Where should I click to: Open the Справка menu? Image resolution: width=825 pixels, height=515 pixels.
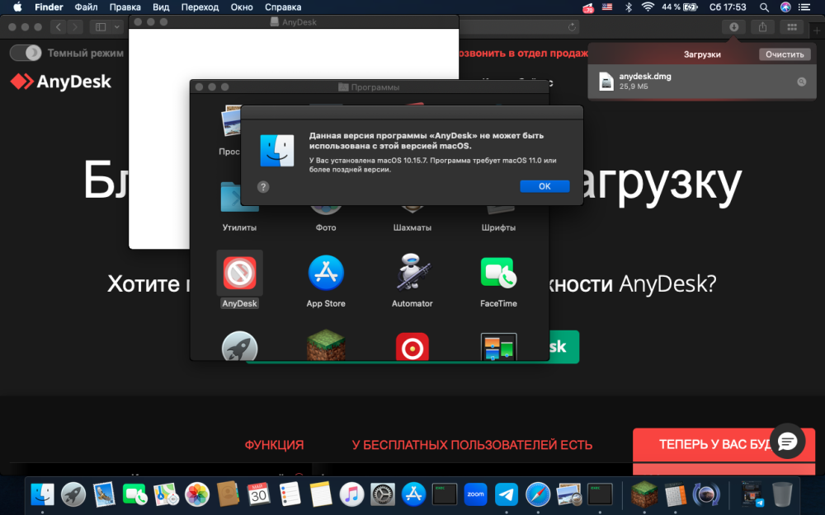click(283, 7)
